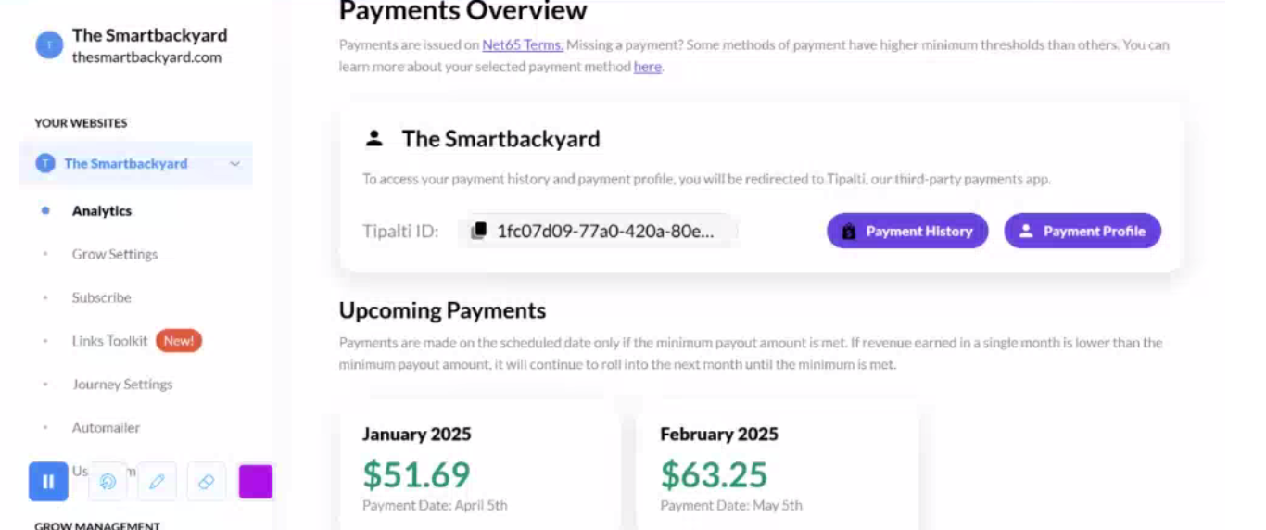
Task: Open Links Toolkit in the sidebar
Action: pyautogui.click(x=109, y=341)
